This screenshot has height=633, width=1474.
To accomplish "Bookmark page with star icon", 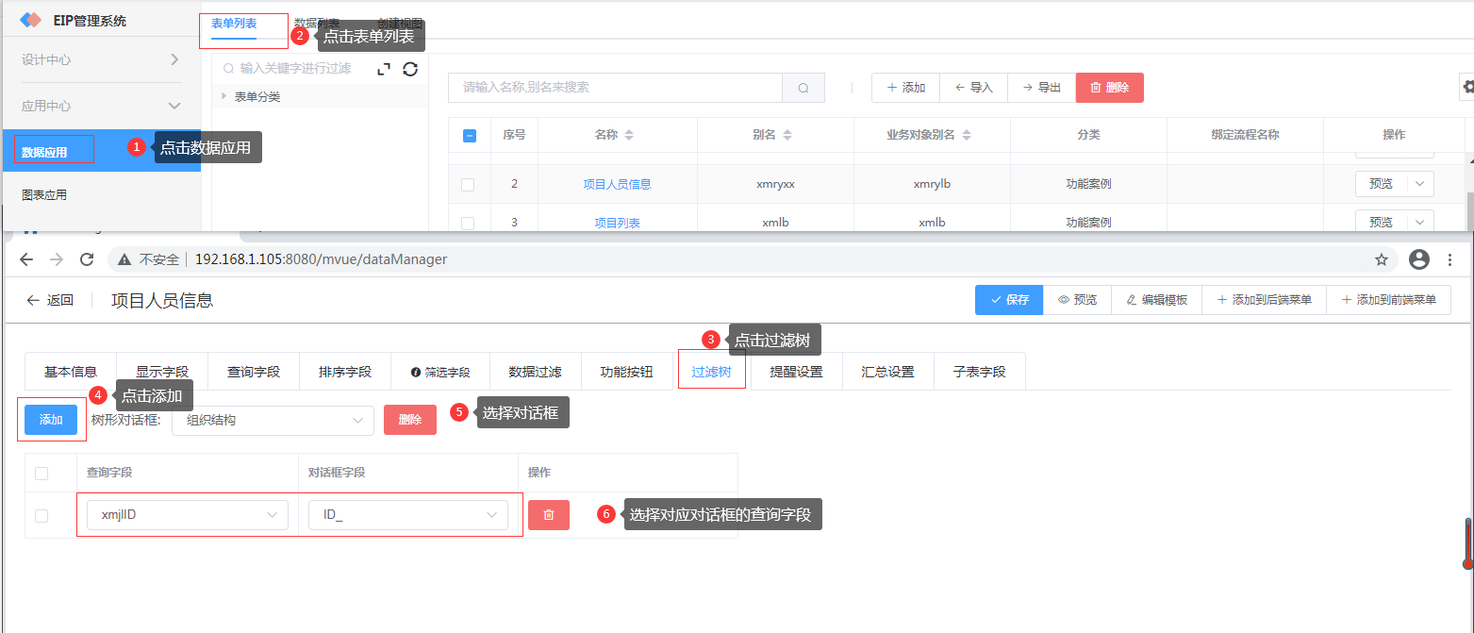I will [1382, 259].
